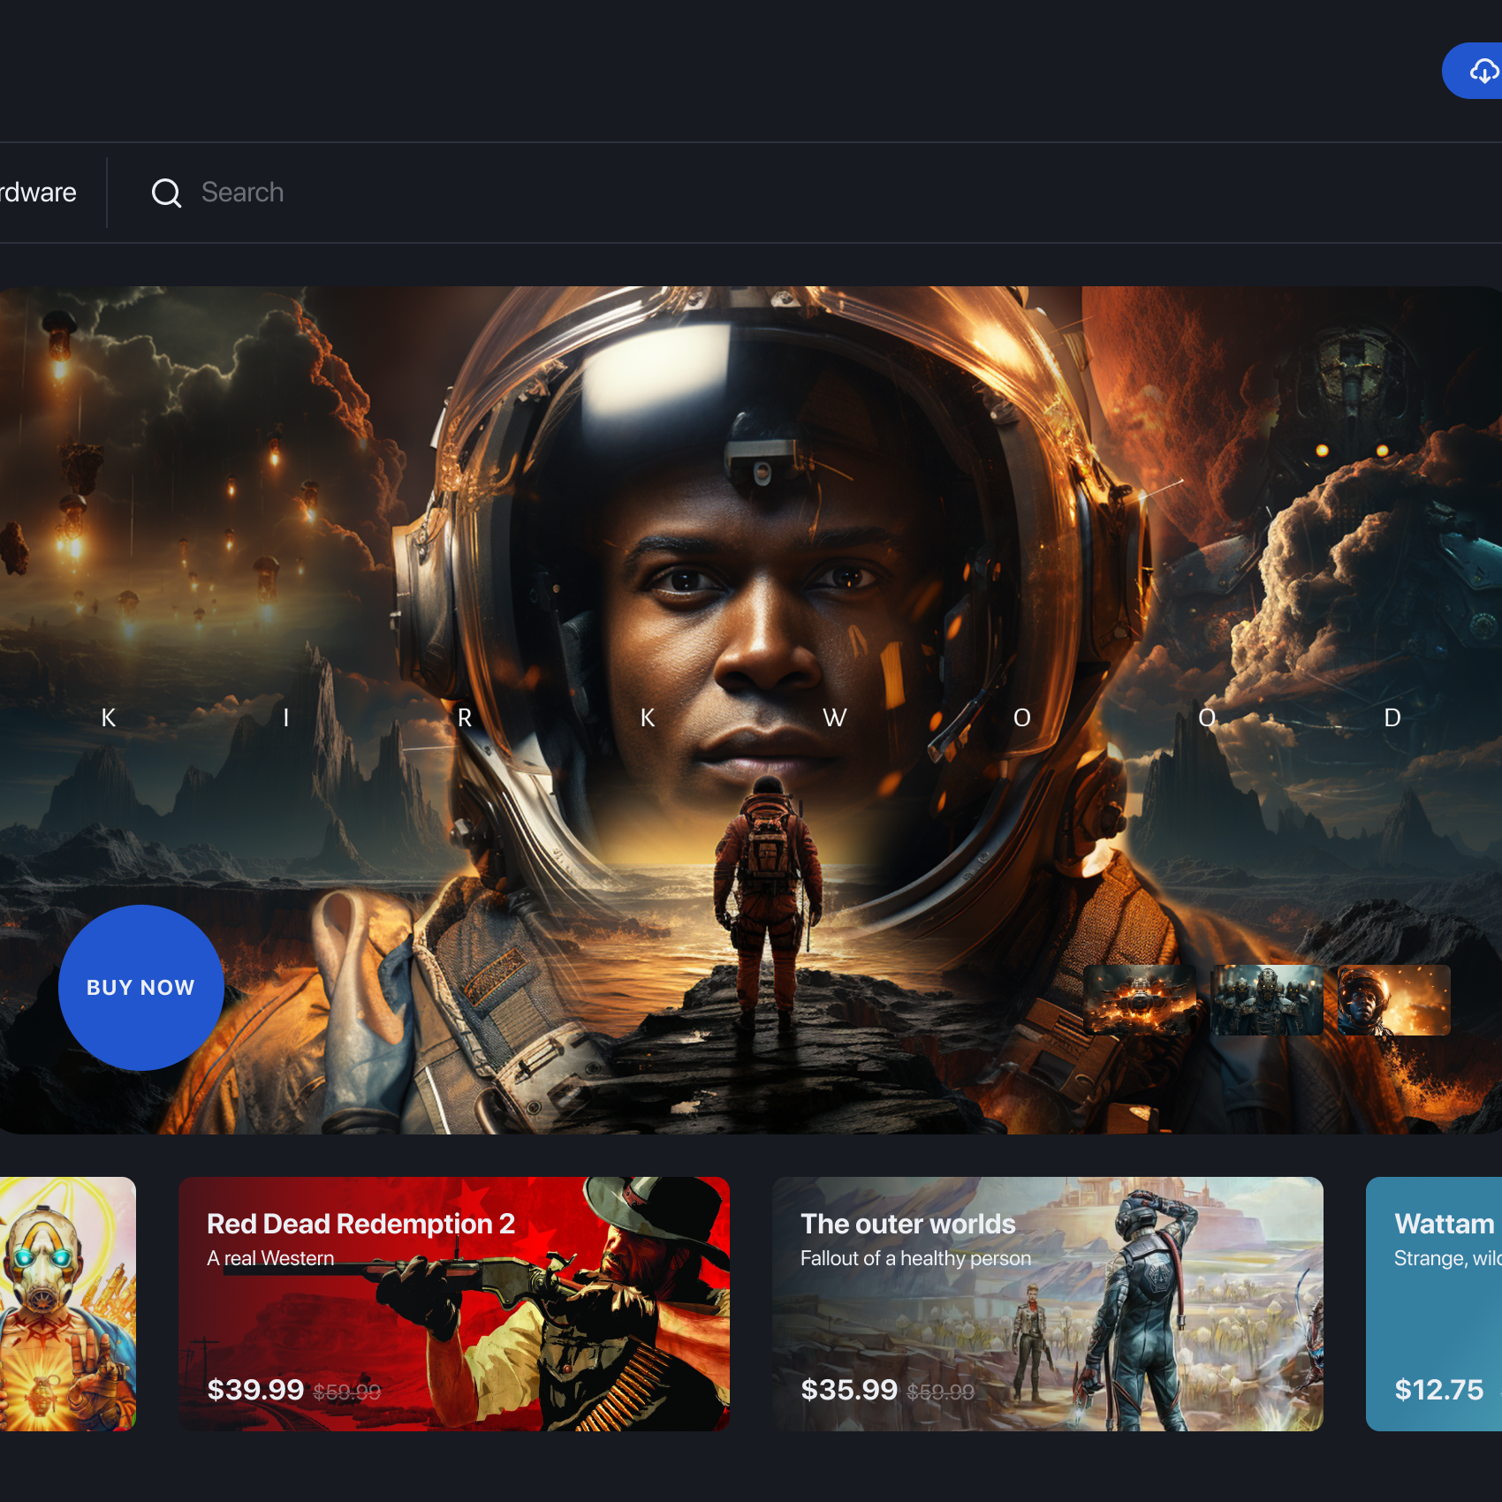Click the cloud download icon button

pos(1474,71)
